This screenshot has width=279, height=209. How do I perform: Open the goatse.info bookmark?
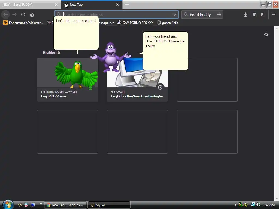coord(168,23)
